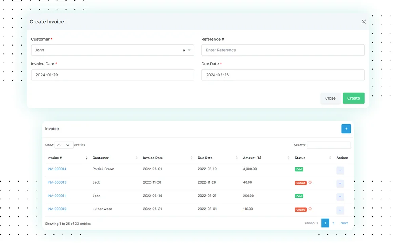Go to the Next invoice page

click(344, 223)
